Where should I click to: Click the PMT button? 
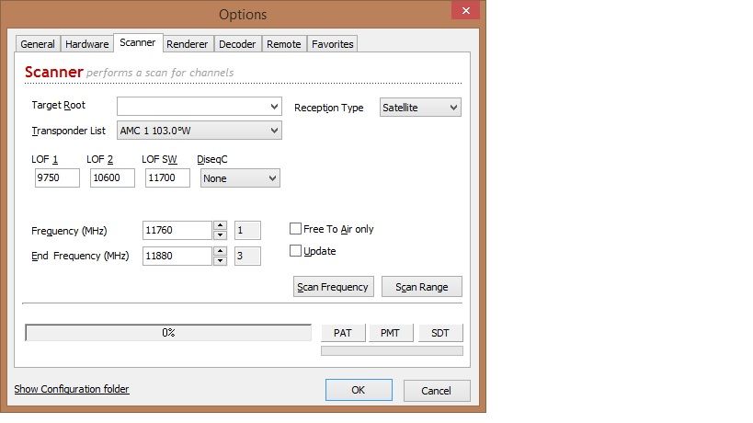coord(391,333)
